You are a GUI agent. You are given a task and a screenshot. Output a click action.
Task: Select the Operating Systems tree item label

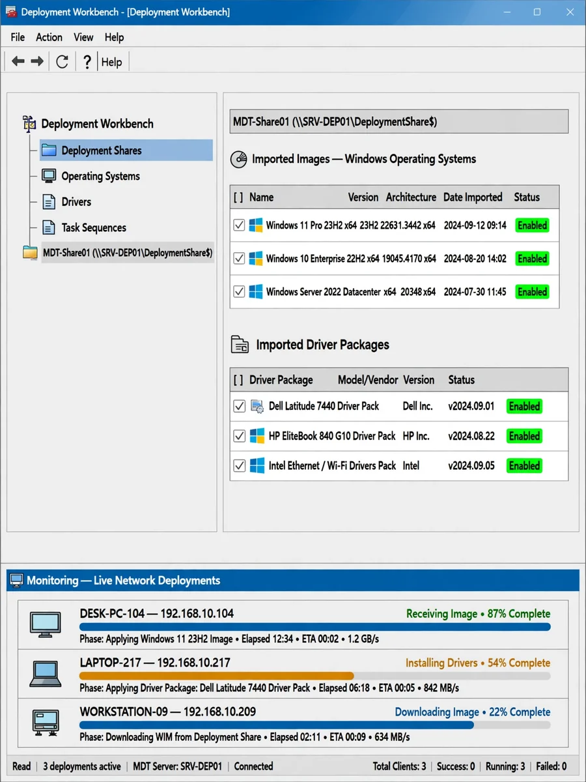[100, 176]
